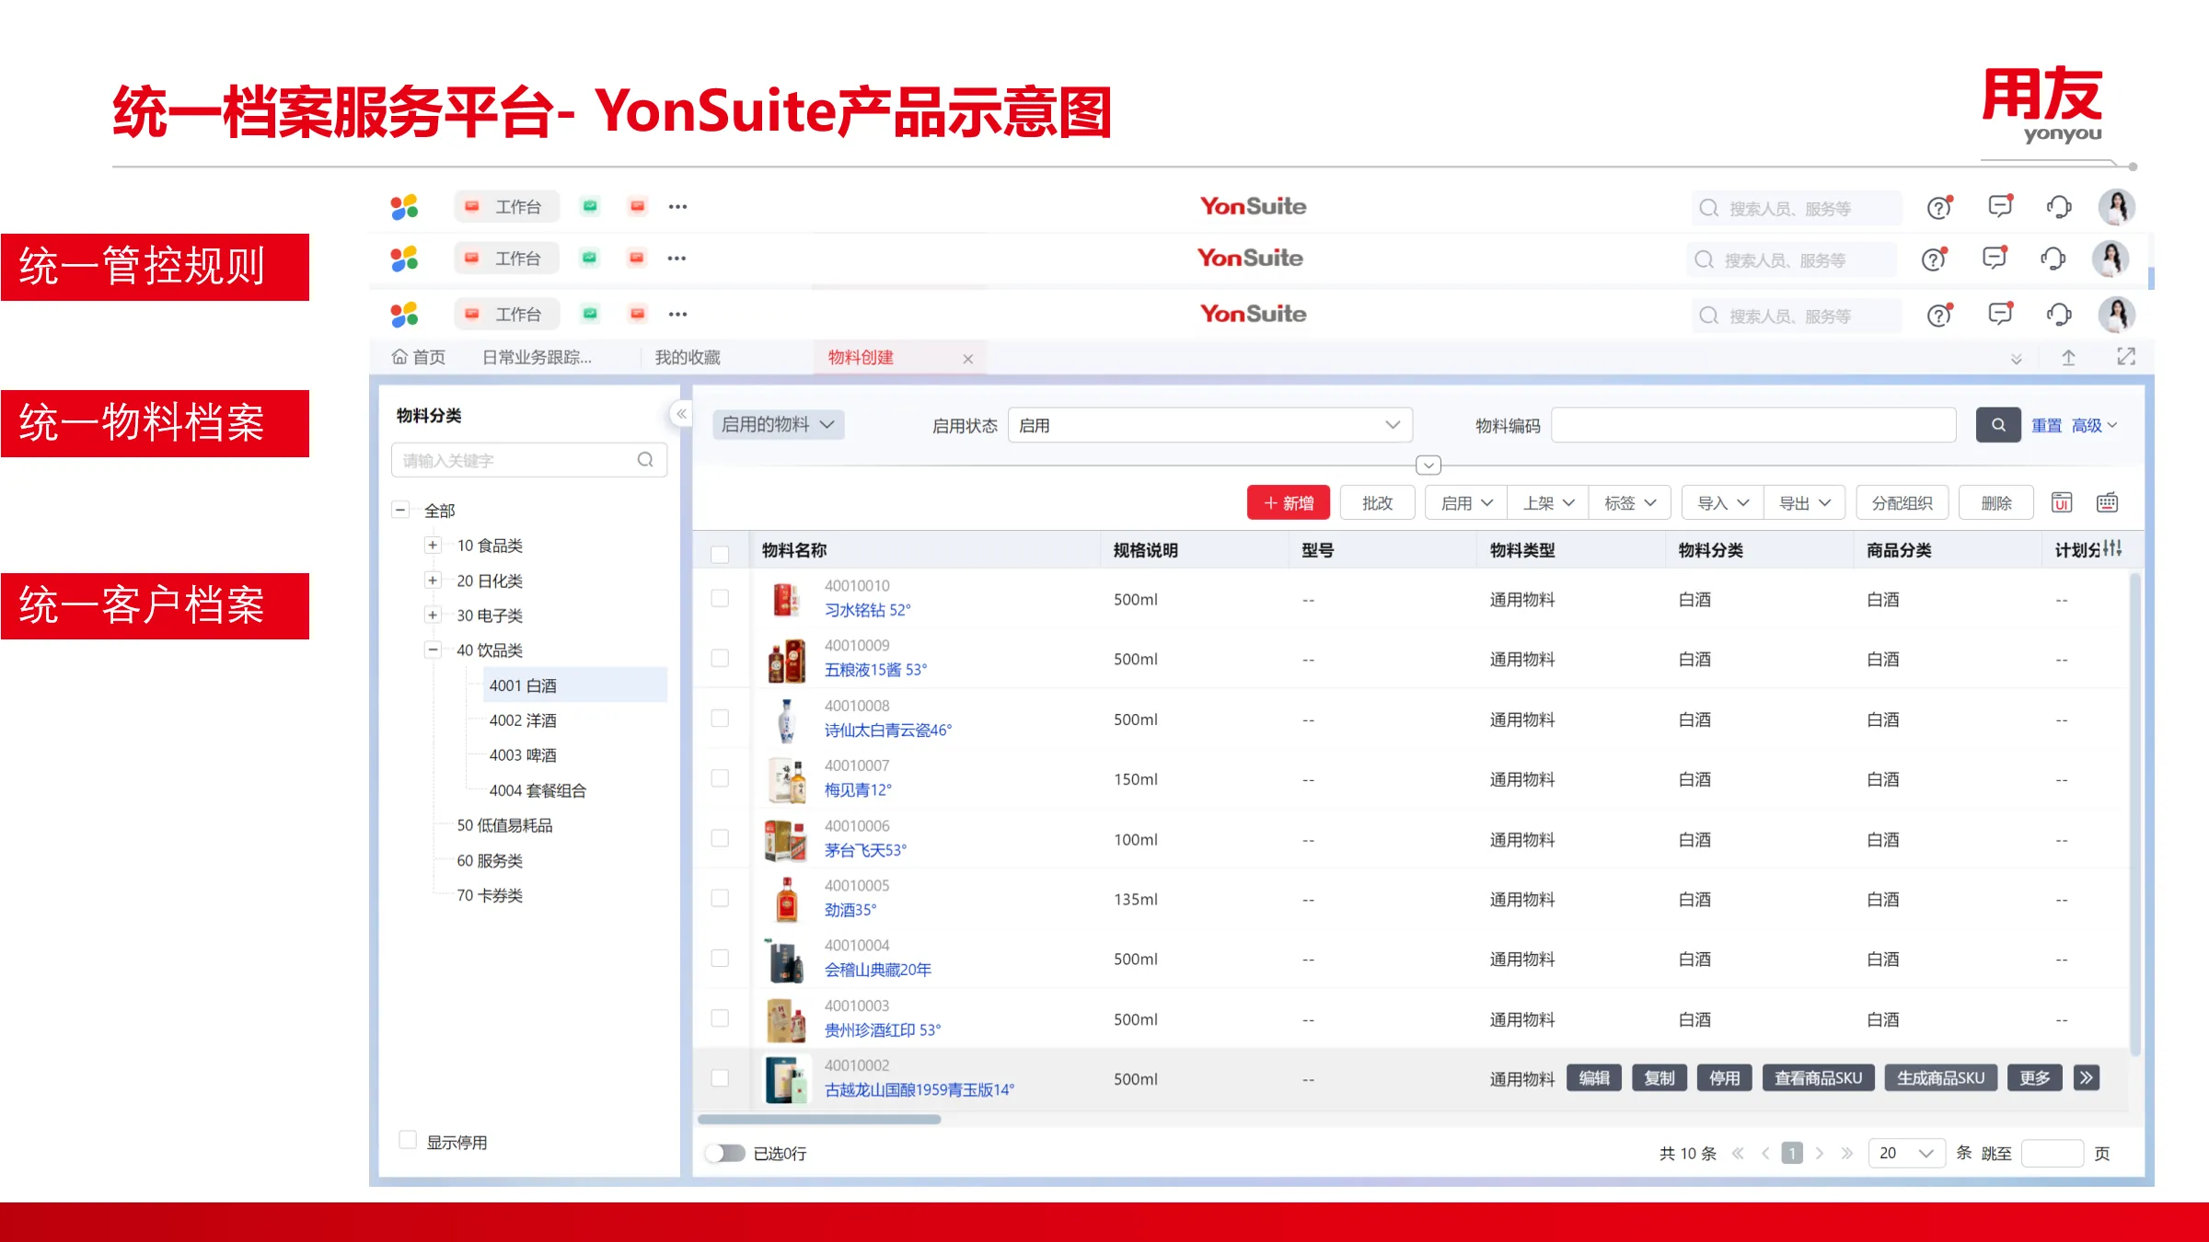The width and height of the screenshot is (2209, 1242).
Task: Click the search icon in category keyword field
Action: point(645,459)
